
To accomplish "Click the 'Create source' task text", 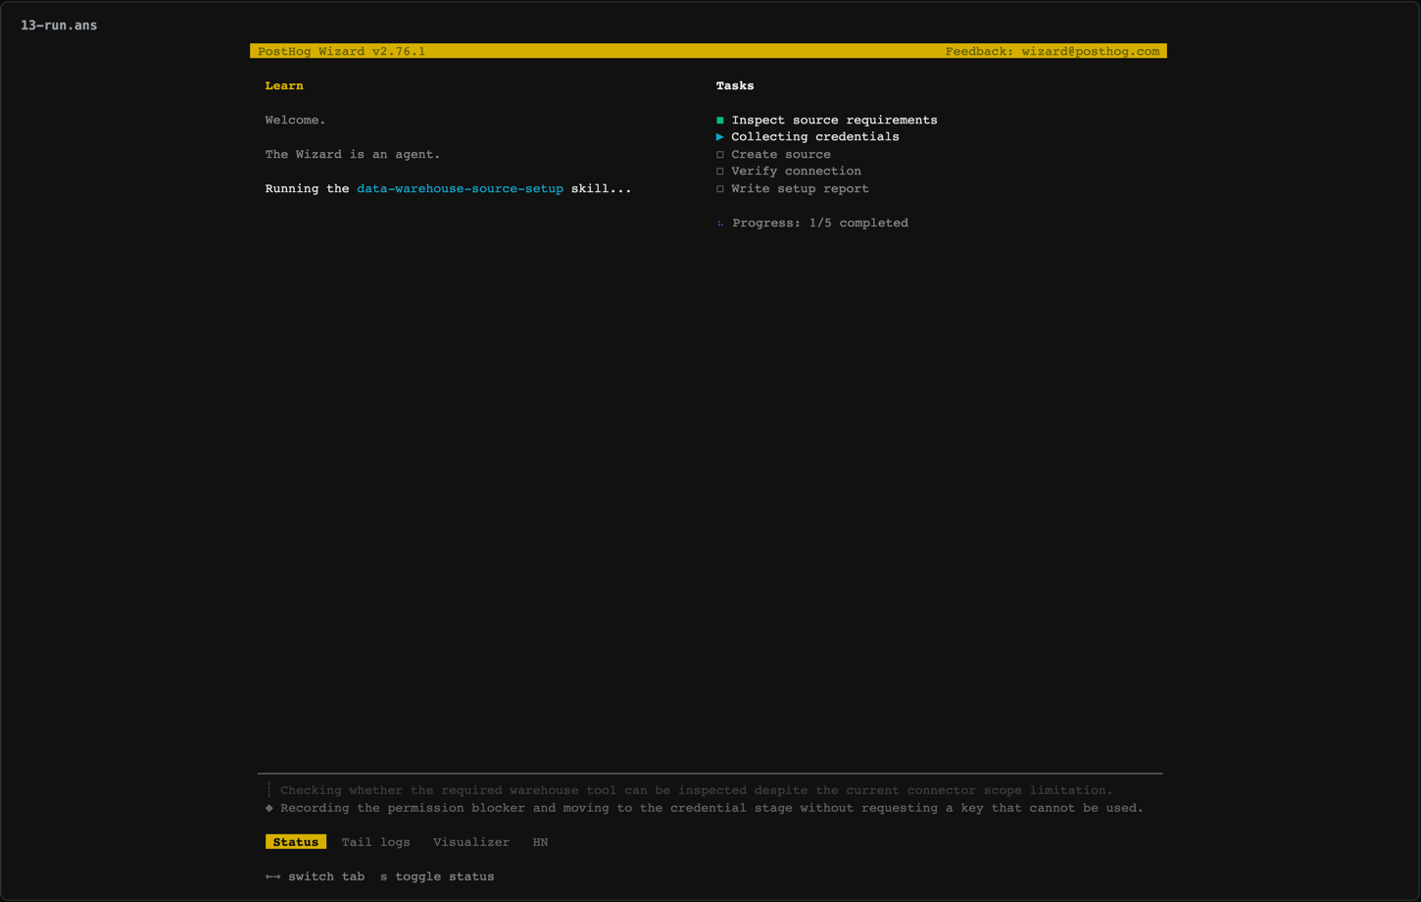I will click(780, 154).
